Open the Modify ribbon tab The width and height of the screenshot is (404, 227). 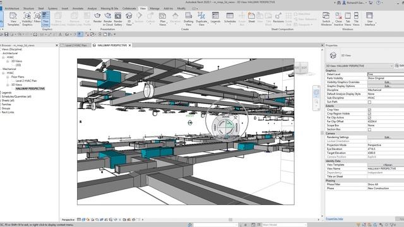pos(181,8)
